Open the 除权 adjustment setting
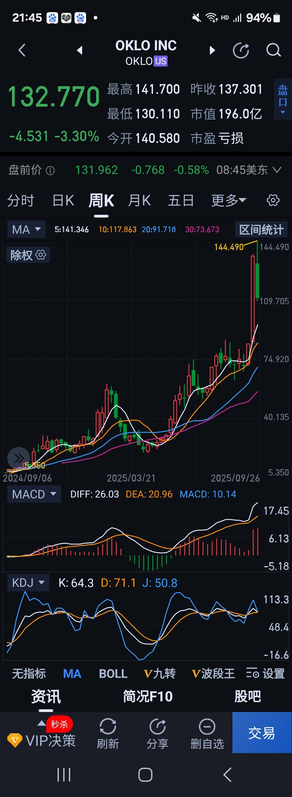The width and height of the screenshot is (292, 797). pos(28,255)
